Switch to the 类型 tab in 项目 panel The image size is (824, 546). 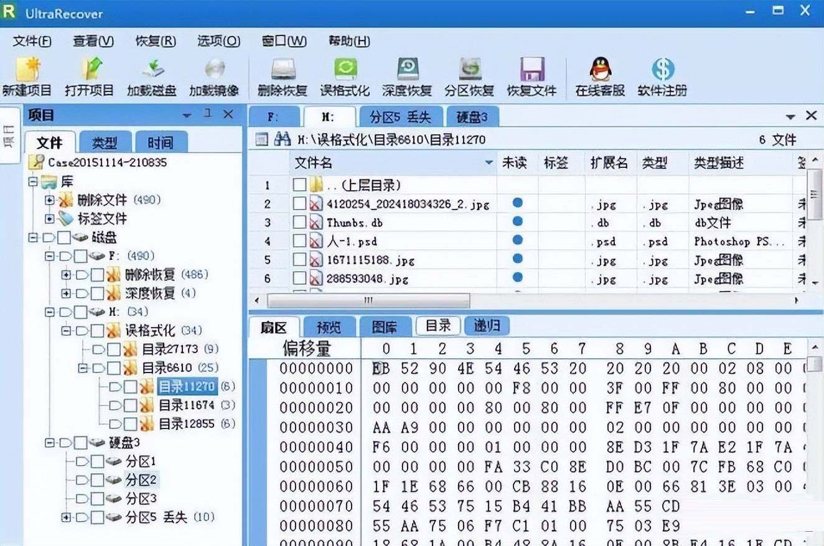click(105, 142)
